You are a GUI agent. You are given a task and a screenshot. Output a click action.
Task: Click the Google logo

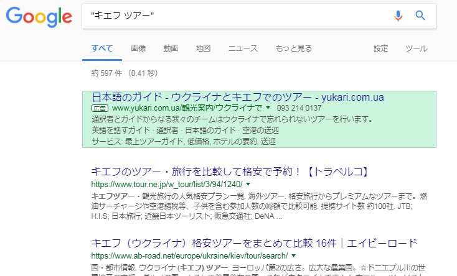click(x=39, y=17)
